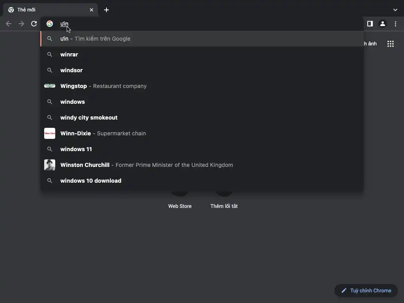Click the forward navigation arrow

21,24
